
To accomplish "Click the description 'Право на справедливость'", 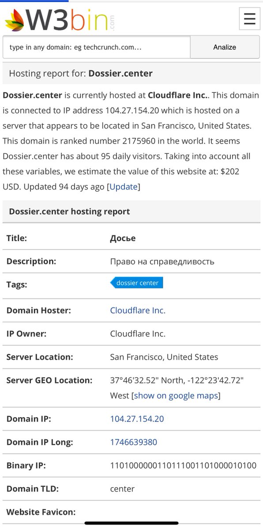I will [x=162, y=261].
